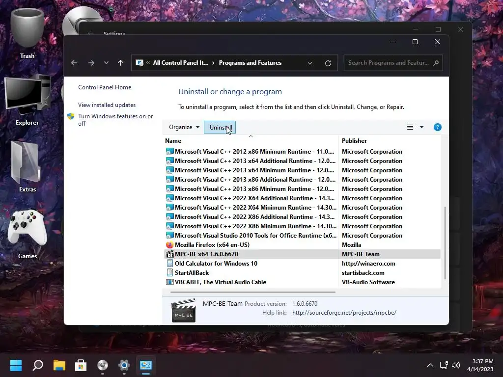Open View installed updates link

[x=107, y=105]
